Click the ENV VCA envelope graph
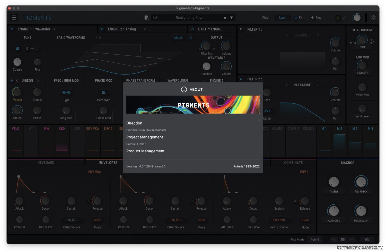 (59, 184)
